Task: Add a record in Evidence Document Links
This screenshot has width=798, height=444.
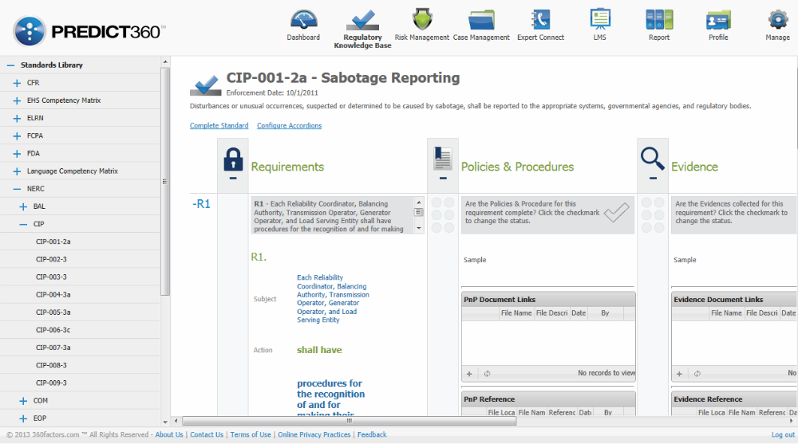Action: [679, 374]
